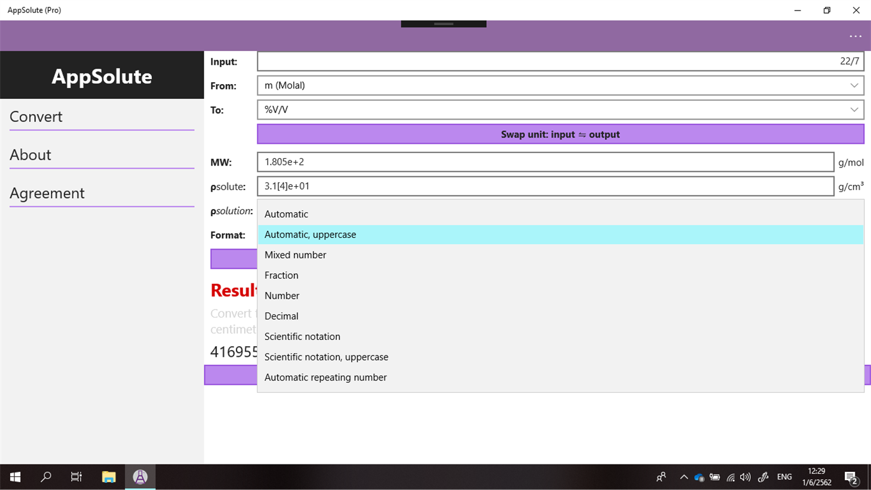The image size is (871, 490).
Task: Open the network status icon in tray
Action: click(730, 477)
